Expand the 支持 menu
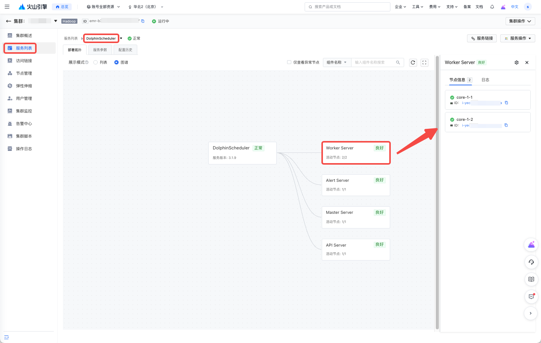The height and width of the screenshot is (343, 541). [x=452, y=7]
